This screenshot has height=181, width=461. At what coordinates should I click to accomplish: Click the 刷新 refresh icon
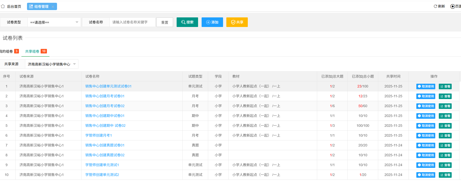pyautogui.click(x=435, y=6)
